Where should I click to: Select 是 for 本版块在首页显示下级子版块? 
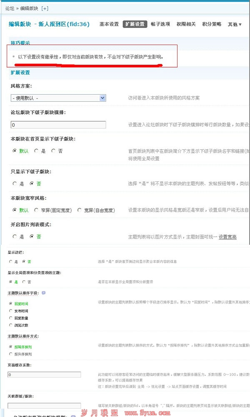(x=37, y=151)
